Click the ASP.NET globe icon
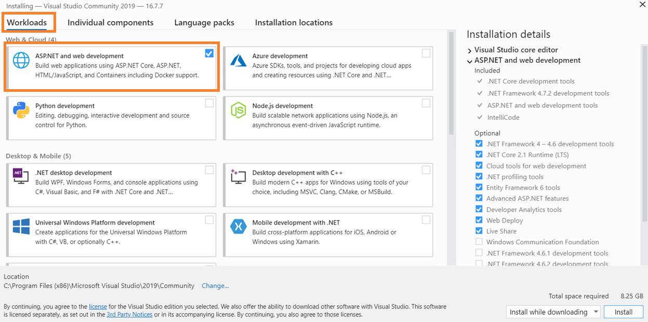Screen dimensions: 648x322 point(21,60)
